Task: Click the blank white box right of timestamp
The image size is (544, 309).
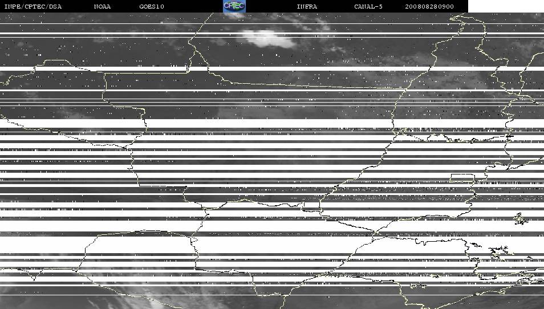Action: coord(505,6)
